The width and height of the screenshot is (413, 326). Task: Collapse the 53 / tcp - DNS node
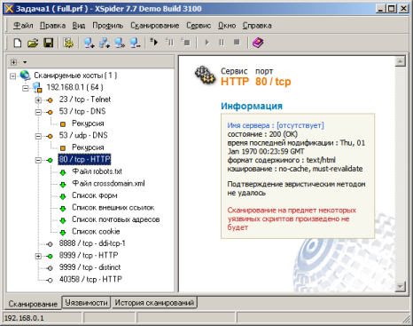pos(38,112)
